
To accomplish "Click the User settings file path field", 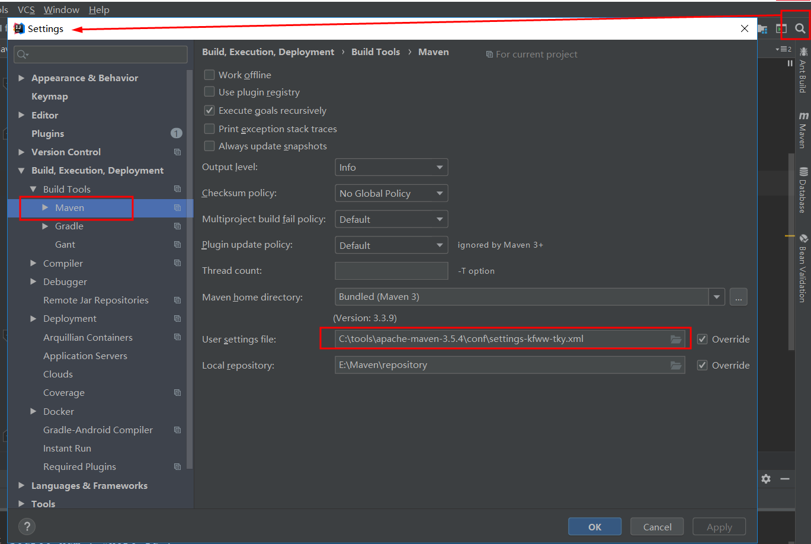I will tap(510, 339).
